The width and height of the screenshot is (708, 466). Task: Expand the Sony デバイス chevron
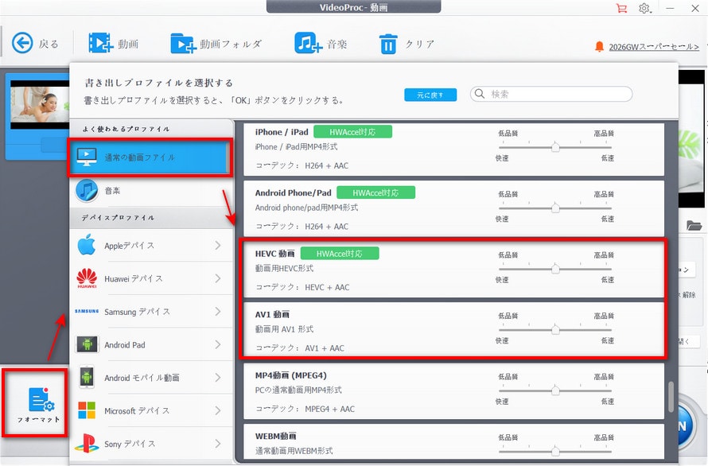(x=218, y=444)
